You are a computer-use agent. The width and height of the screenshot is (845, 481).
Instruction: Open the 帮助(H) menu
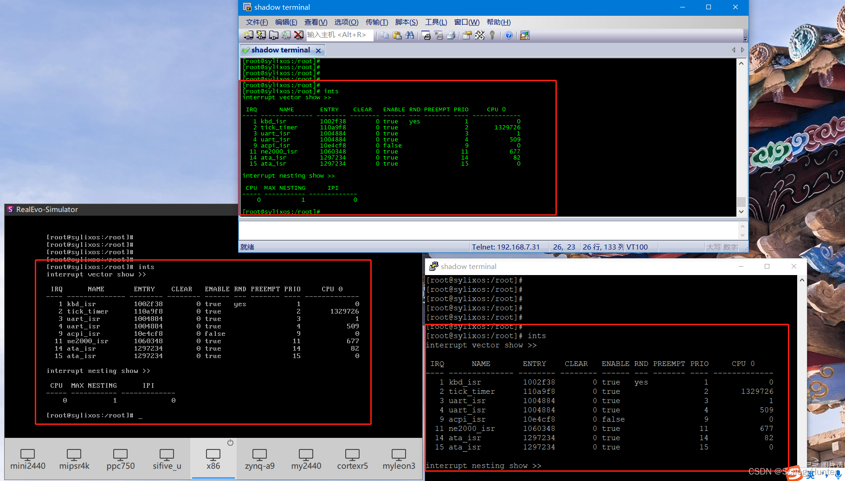point(498,22)
